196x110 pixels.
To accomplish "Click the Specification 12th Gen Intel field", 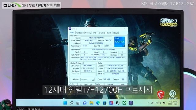I will [x=103, y=50].
